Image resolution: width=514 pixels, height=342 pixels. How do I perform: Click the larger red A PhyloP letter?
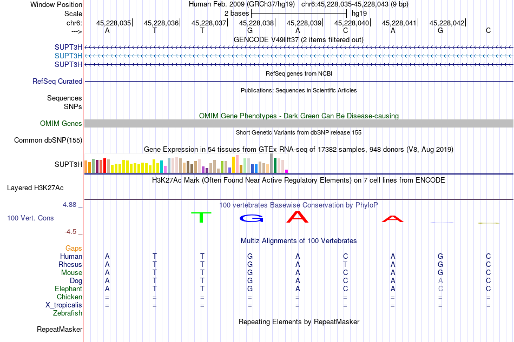tap(298, 217)
